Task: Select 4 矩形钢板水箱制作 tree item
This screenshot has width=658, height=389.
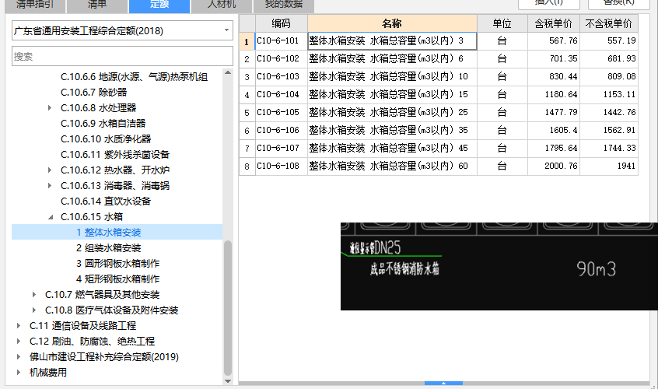Action: [118, 279]
